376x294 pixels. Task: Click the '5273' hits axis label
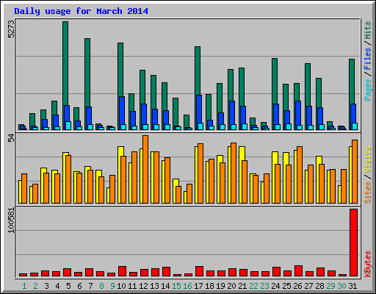[11, 29]
